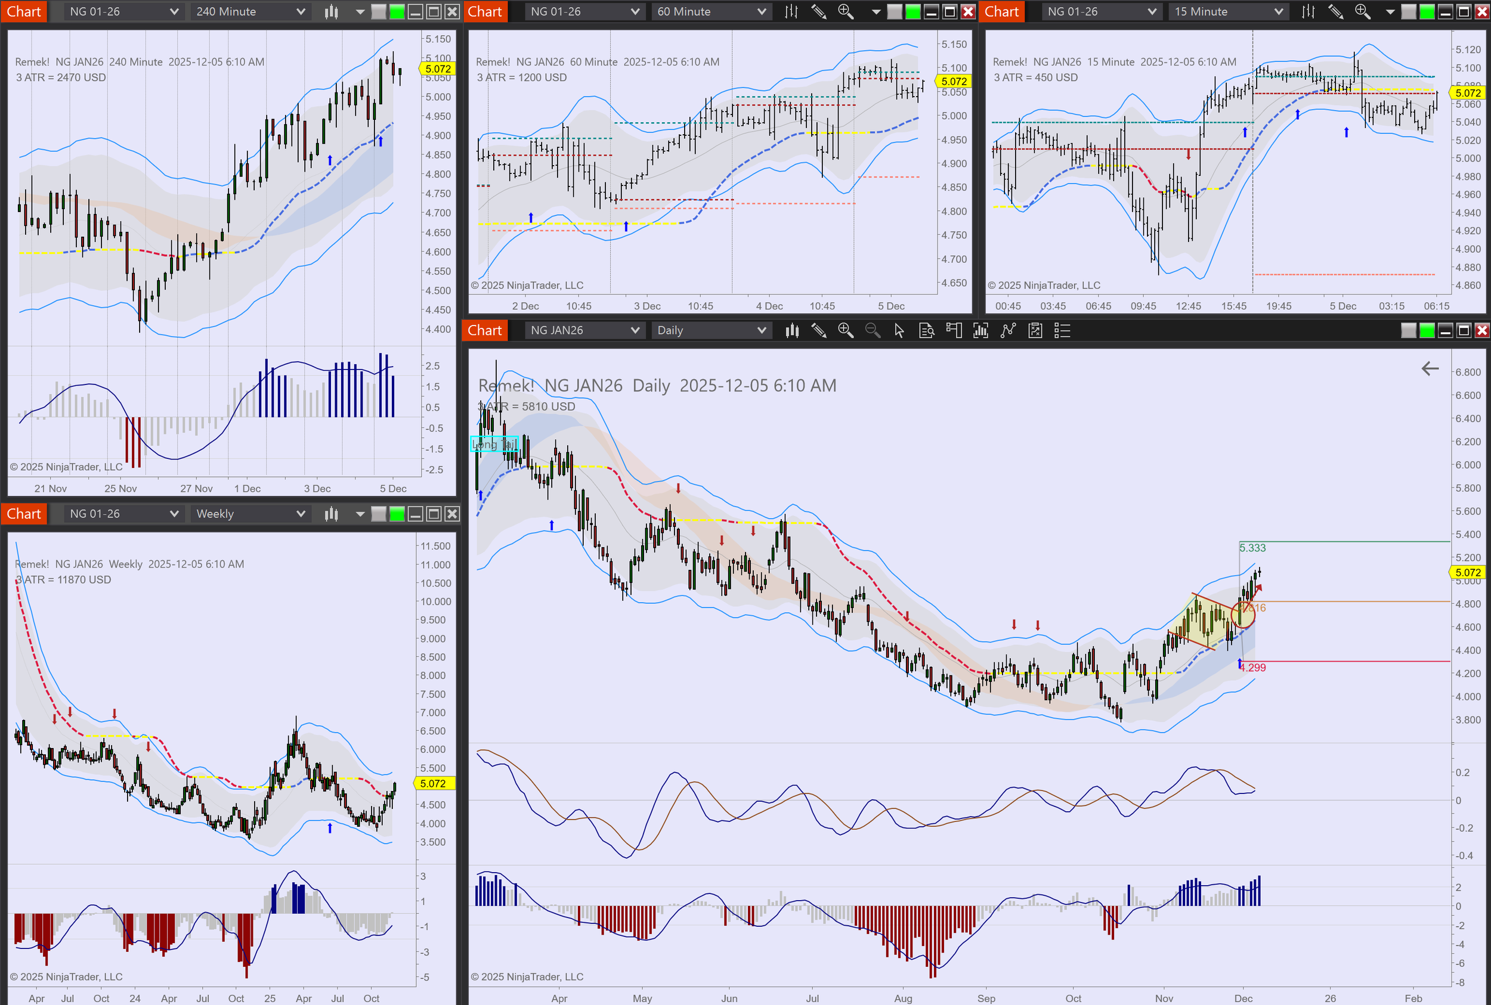Minimize the Weekly chart window
Screen dimensions: 1491x1005
416,514
